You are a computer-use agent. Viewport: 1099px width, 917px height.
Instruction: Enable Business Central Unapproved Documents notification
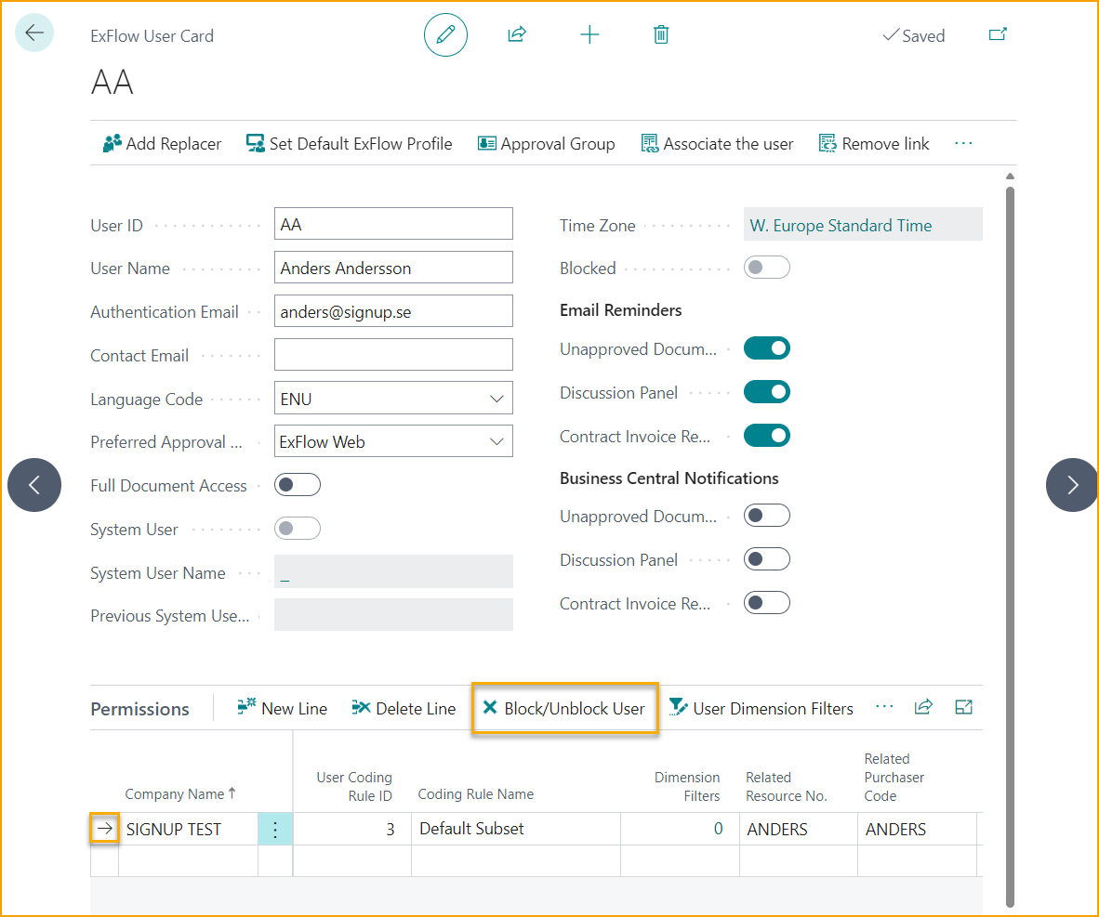pyautogui.click(x=767, y=516)
